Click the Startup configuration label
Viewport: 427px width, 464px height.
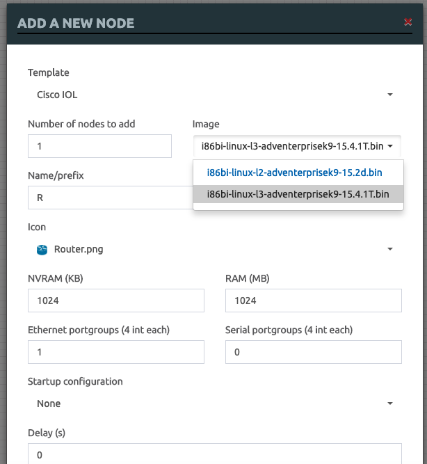[x=75, y=382]
